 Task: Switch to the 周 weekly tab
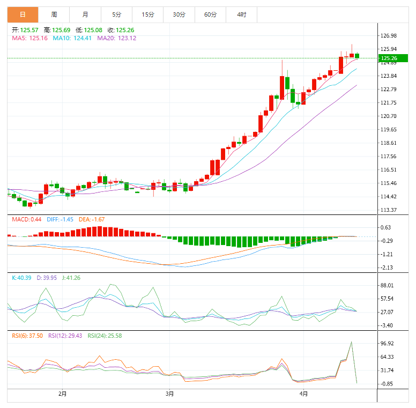point(54,14)
